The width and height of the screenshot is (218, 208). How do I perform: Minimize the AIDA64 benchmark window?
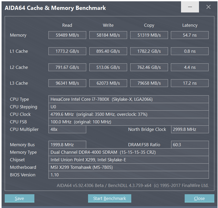[x=190, y=7]
